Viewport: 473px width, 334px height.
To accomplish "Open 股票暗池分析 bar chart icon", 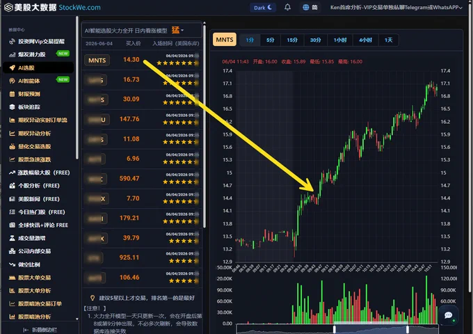I will 12,317.
